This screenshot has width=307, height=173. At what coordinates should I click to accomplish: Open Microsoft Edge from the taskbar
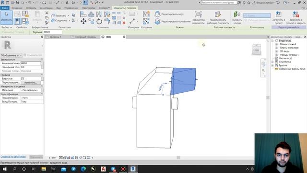(x=83, y=169)
